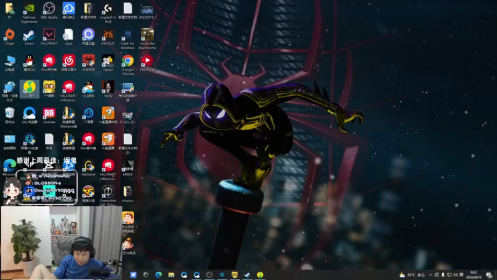Launch 网易UU加速器 shortcut
This screenshot has height=280, width=497.
point(29,144)
